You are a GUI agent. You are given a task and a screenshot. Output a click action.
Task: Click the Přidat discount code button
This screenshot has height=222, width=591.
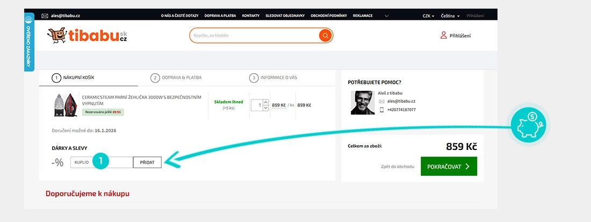tap(147, 162)
